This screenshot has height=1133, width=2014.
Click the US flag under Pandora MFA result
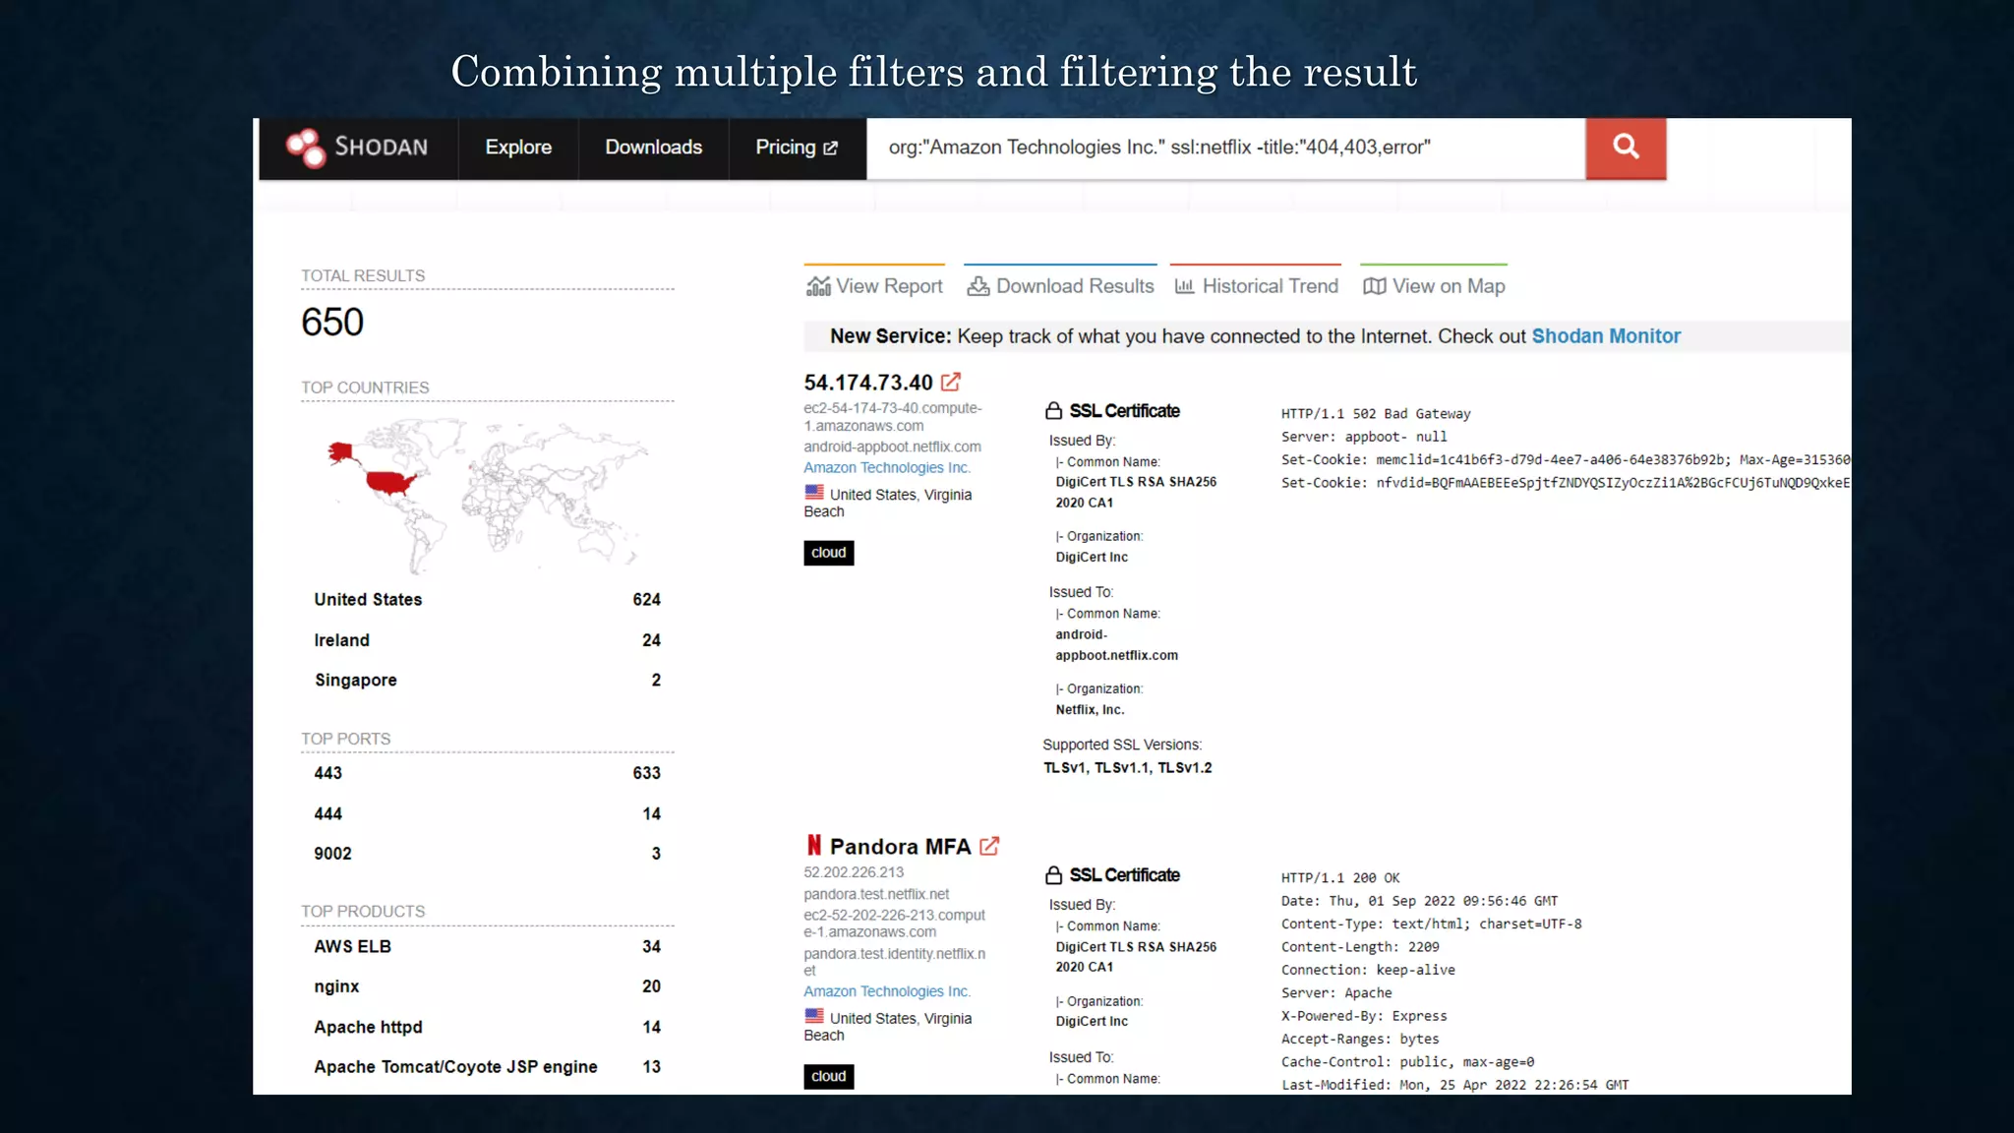click(x=814, y=1015)
